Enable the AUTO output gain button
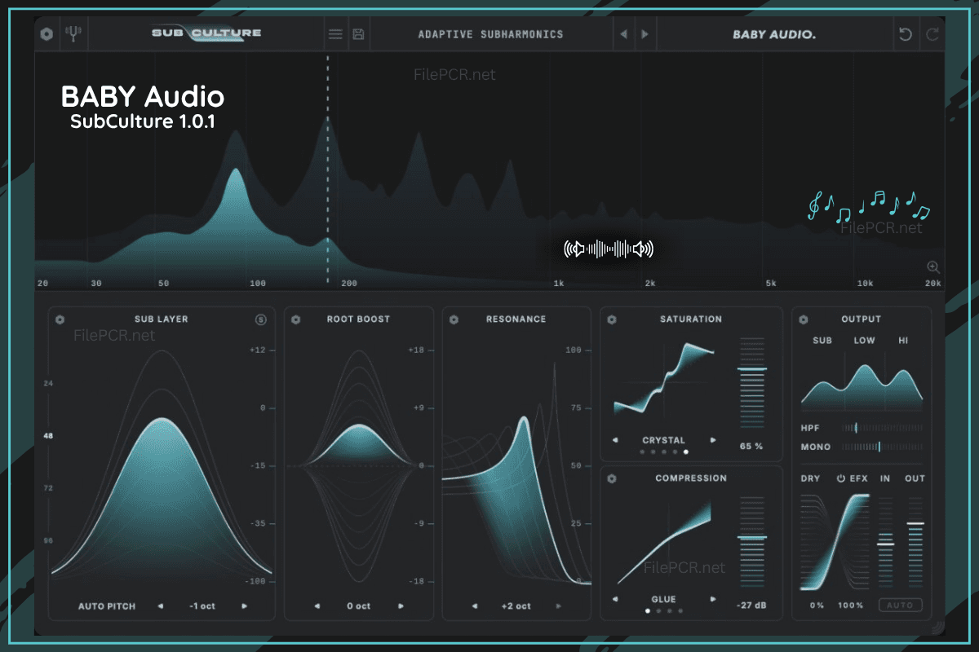 901,606
